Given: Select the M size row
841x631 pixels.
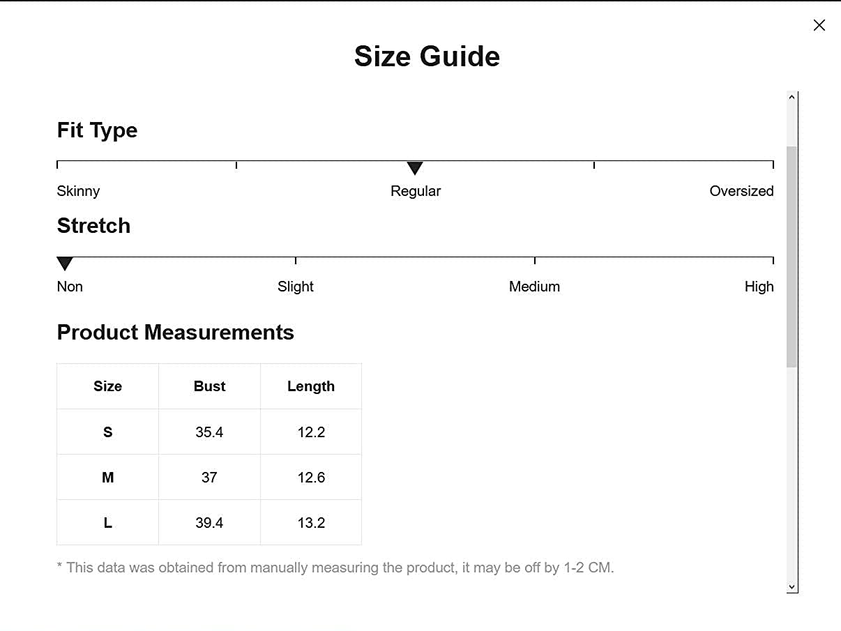Looking at the screenshot, I should coord(107,478).
